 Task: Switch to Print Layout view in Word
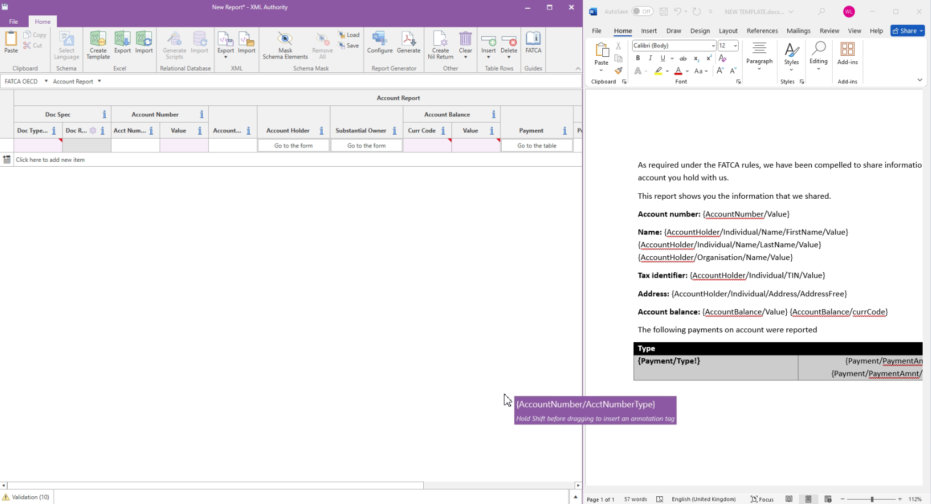(808, 499)
